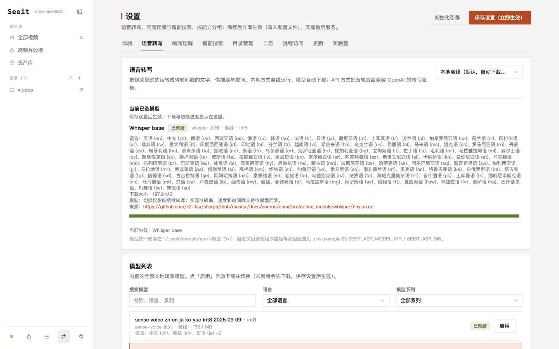Click the flame icon beside 高频片段榜
The width and height of the screenshot is (559, 349).
click(x=12, y=50)
